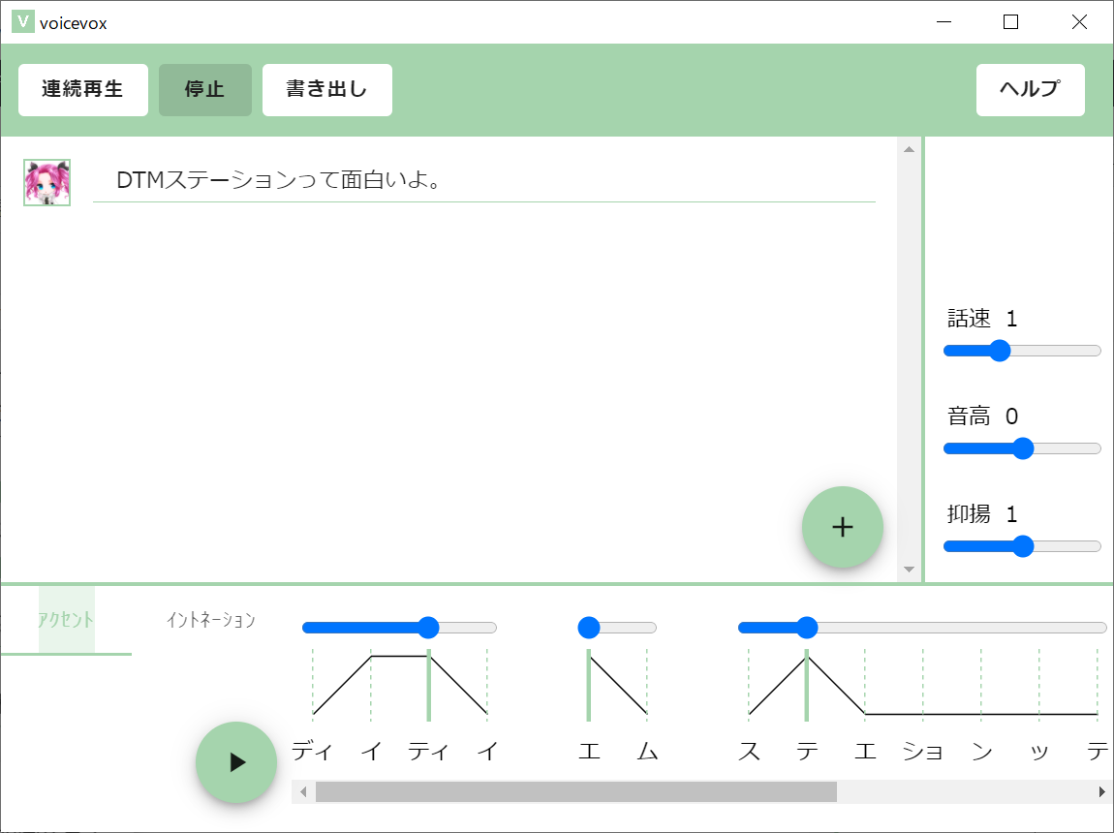Open the ヘルプ help button
1114x833 pixels.
(x=1030, y=89)
